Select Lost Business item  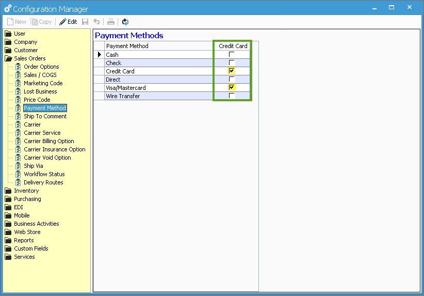coord(40,91)
